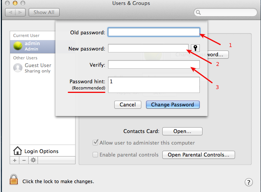261x192 pixels.
Task: Toggle Allow user to administer this computer
Action: tap(95, 143)
